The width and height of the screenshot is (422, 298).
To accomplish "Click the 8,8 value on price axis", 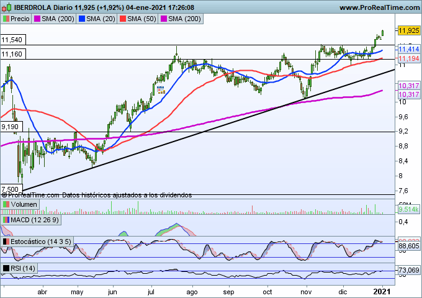I will click(x=403, y=146).
